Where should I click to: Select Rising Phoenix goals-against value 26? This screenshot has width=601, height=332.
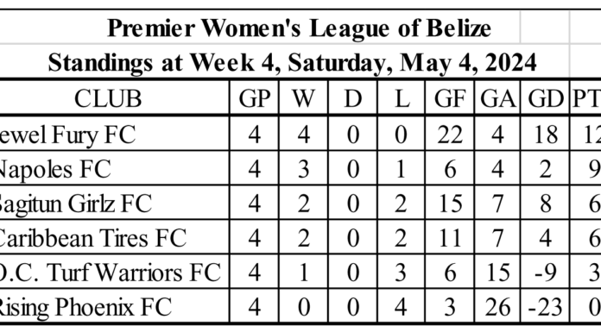pyautogui.click(x=497, y=307)
